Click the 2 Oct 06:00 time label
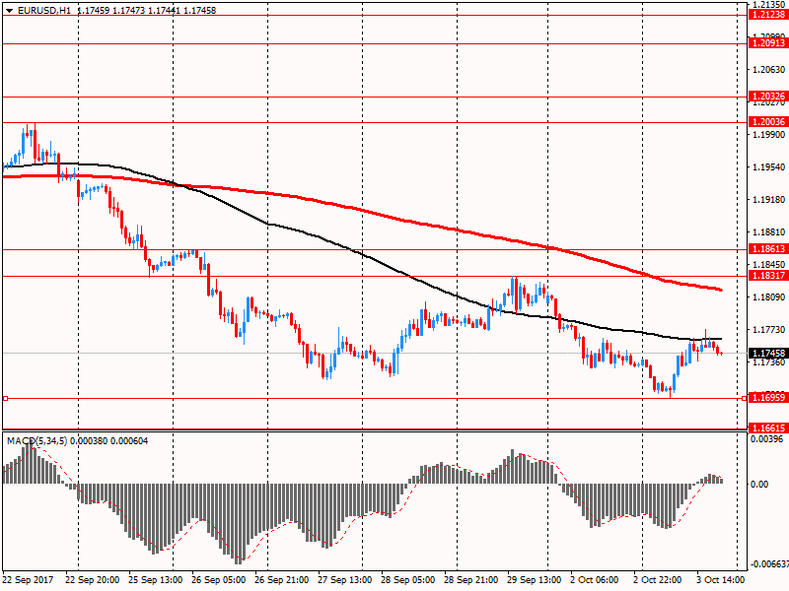The image size is (789, 591). click(595, 580)
